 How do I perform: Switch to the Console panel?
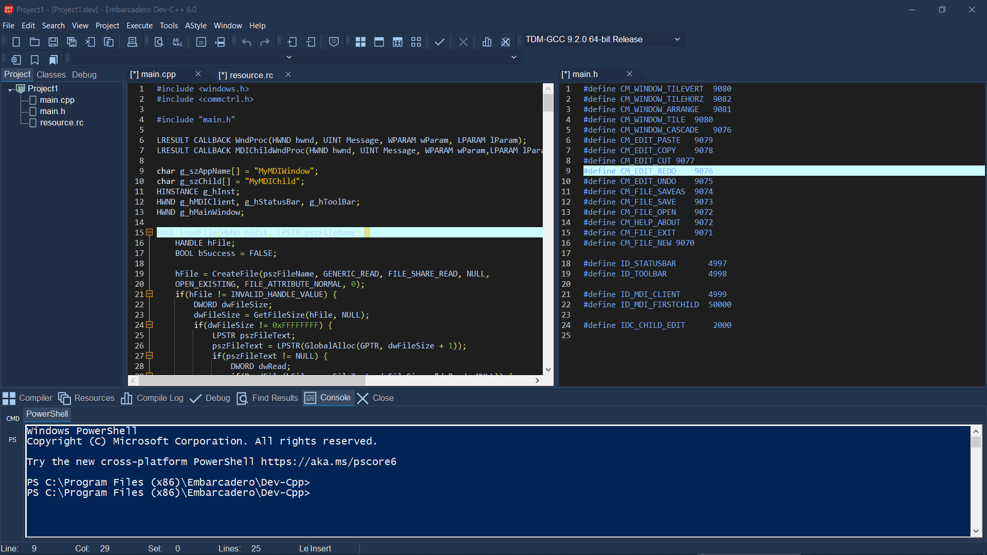[x=335, y=397]
